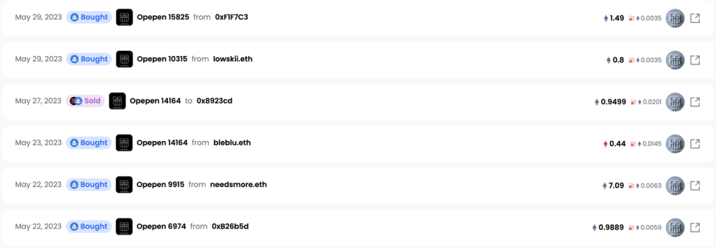Click the Opepen 10315 NFT thumbnail
This screenshot has width=716, height=248.
[124, 60]
